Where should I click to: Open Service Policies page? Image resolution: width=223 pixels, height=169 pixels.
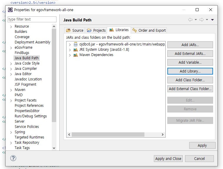click(x=27, y=127)
